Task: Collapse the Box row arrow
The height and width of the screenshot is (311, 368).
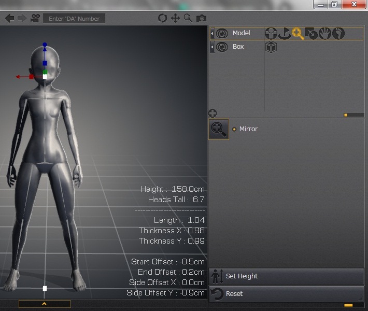Action: tap(212, 47)
